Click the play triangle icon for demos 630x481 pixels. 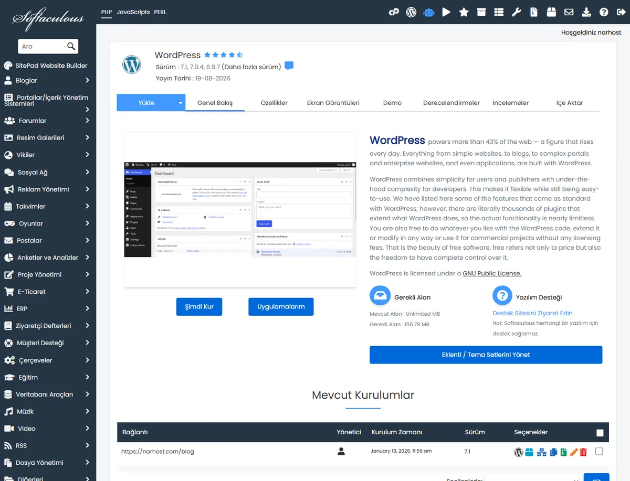click(446, 12)
